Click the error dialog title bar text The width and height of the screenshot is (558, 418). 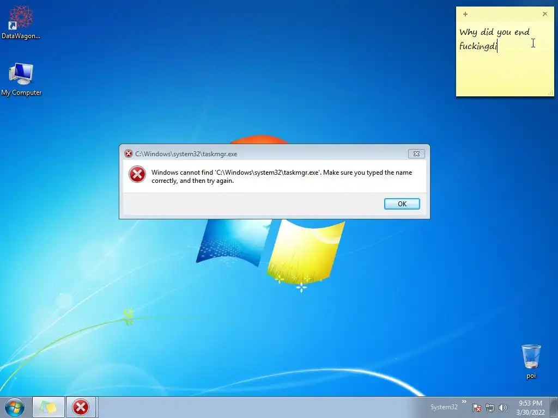pyautogui.click(x=186, y=154)
